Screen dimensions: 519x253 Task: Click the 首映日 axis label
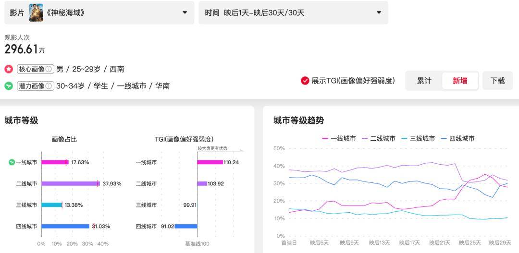(x=289, y=243)
